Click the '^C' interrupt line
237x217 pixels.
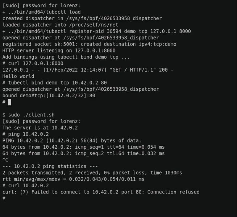click(x=5, y=160)
